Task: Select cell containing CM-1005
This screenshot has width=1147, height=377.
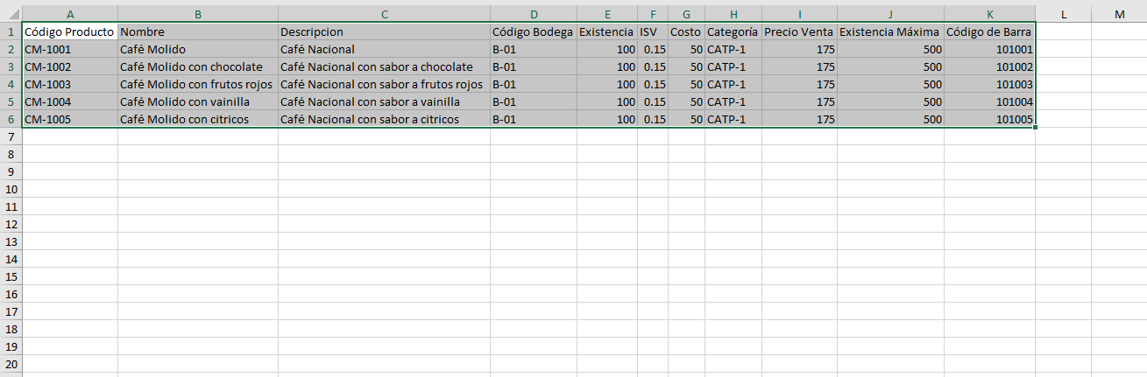Action: 70,119
